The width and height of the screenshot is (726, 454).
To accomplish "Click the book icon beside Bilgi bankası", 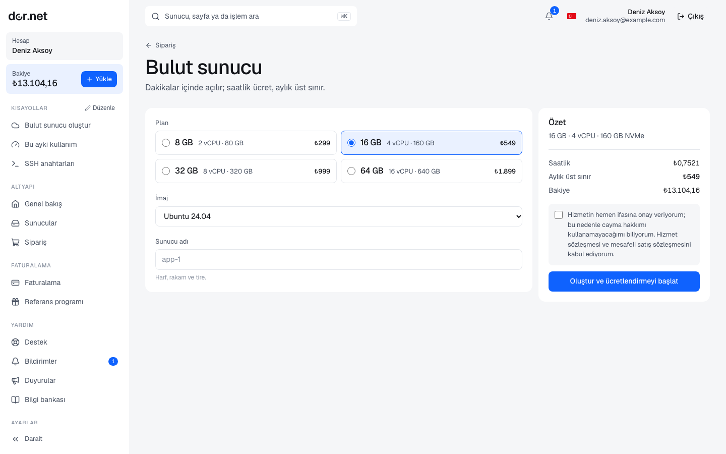I will click(x=16, y=400).
